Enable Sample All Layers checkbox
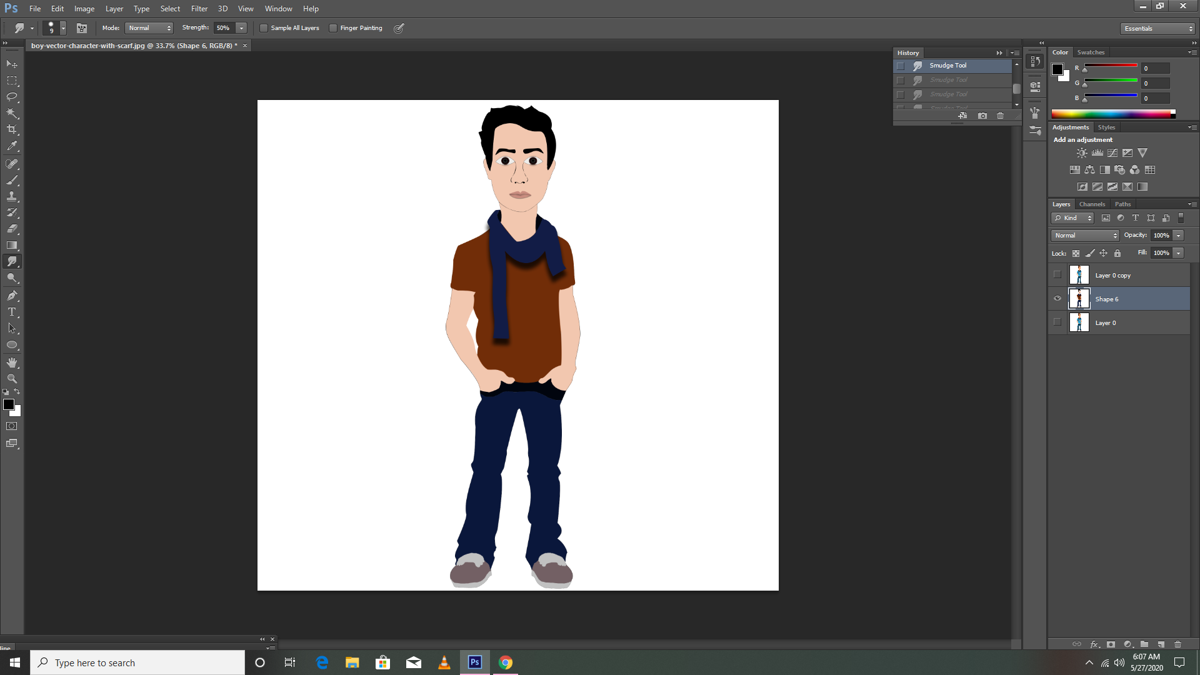Image resolution: width=1200 pixels, height=675 pixels. [x=264, y=28]
